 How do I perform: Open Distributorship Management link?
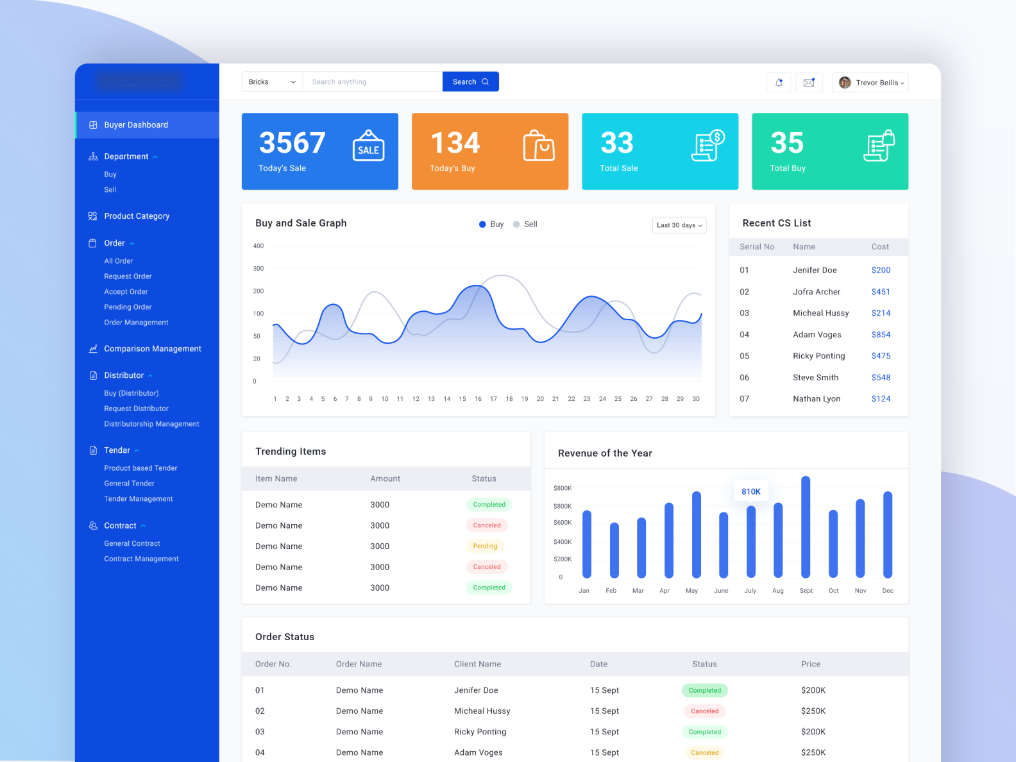(151, 424)
